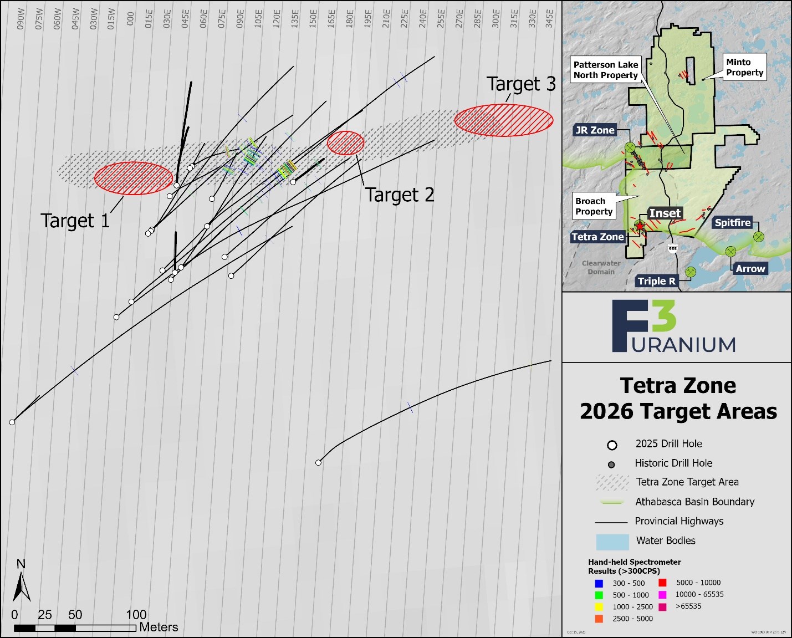Click the Target 1 red hatched ellipse
792x638 pixels.
[x=134, y=178]
